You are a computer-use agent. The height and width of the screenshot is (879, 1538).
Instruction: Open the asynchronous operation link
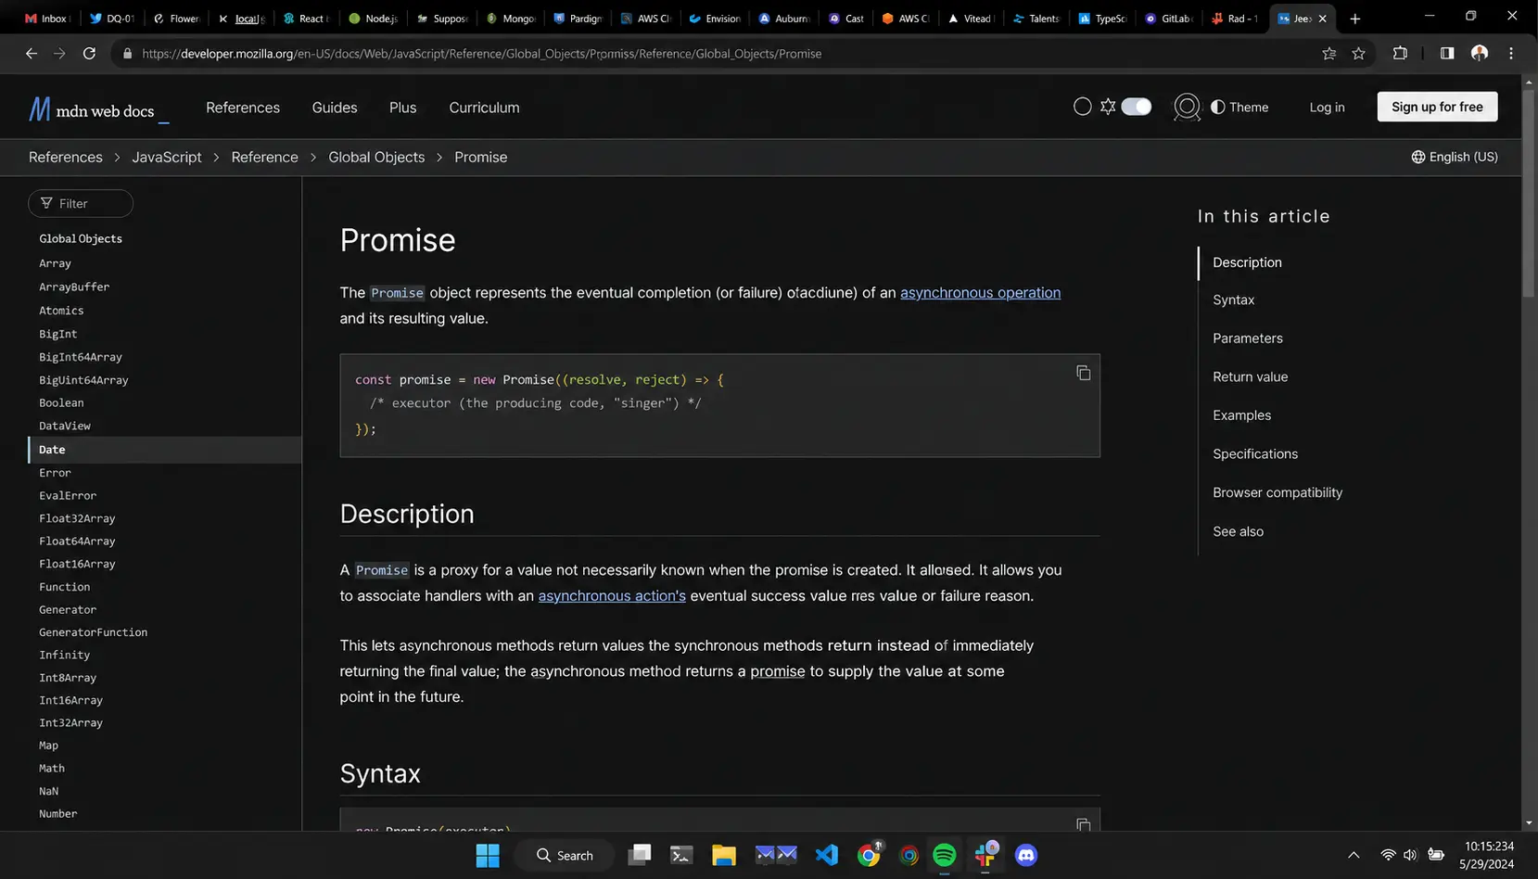(980, 293)
